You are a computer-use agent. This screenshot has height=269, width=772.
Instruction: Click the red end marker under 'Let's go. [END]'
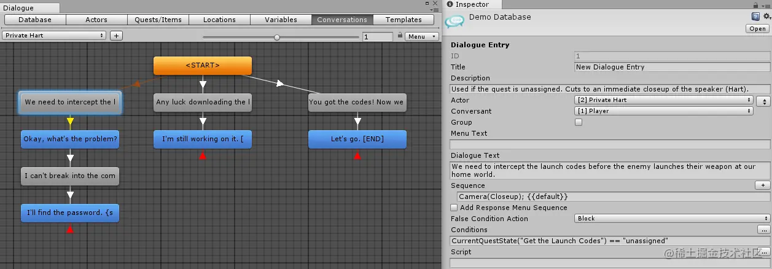(357, 155)
